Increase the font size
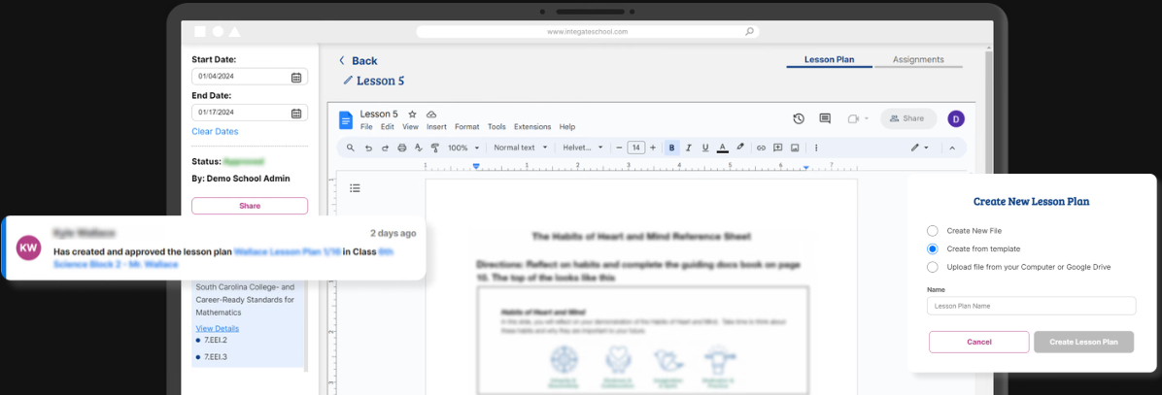 point(653,148)
